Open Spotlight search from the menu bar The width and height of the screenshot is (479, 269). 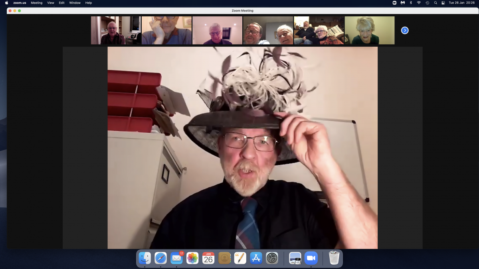pyautogui.click(x=435, y=3)
